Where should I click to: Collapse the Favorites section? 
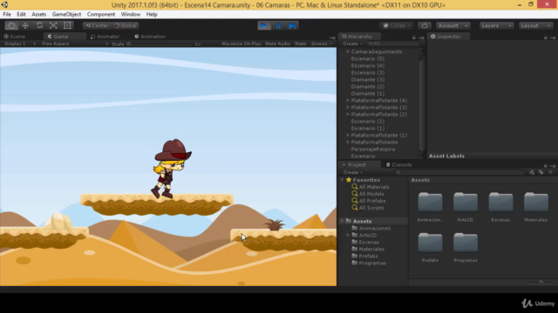[343, 180]
